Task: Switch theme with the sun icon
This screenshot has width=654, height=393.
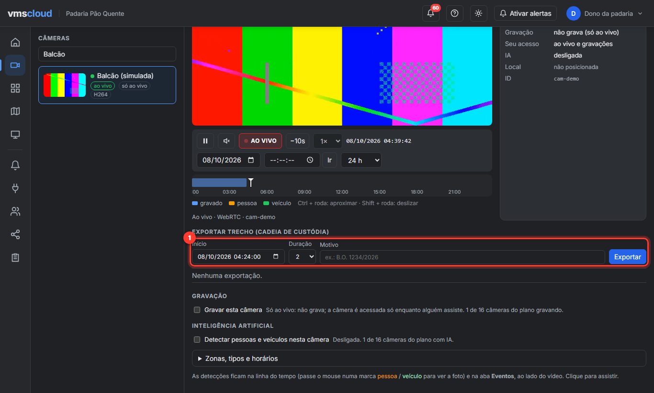Action: click(479, 13)
